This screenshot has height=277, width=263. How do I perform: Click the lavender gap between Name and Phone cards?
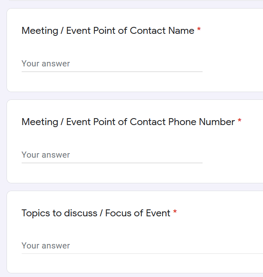(x=135, y=96)
